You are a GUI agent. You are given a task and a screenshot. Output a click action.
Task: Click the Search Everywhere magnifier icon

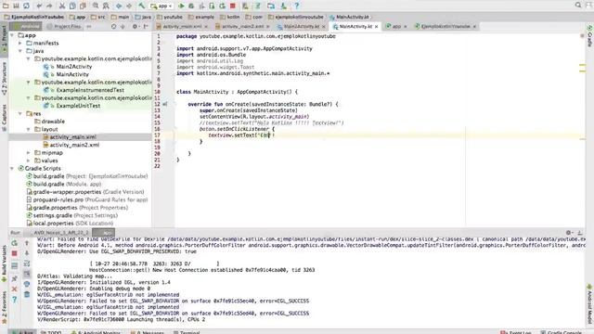(578, 6)
